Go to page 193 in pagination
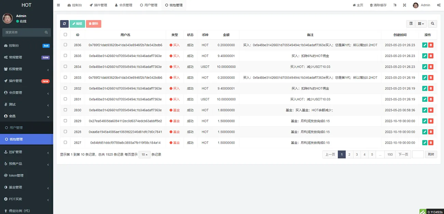This screenshot has height=214, width=444. click(x=390, y=154)
